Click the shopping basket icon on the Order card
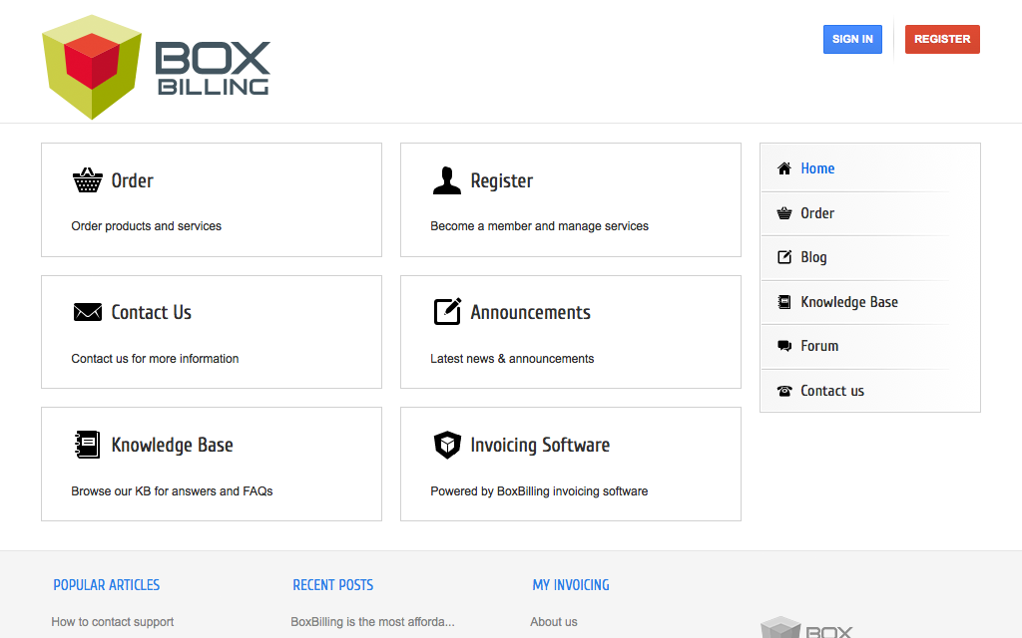1022x638 pixels. [x=86, y=180]
